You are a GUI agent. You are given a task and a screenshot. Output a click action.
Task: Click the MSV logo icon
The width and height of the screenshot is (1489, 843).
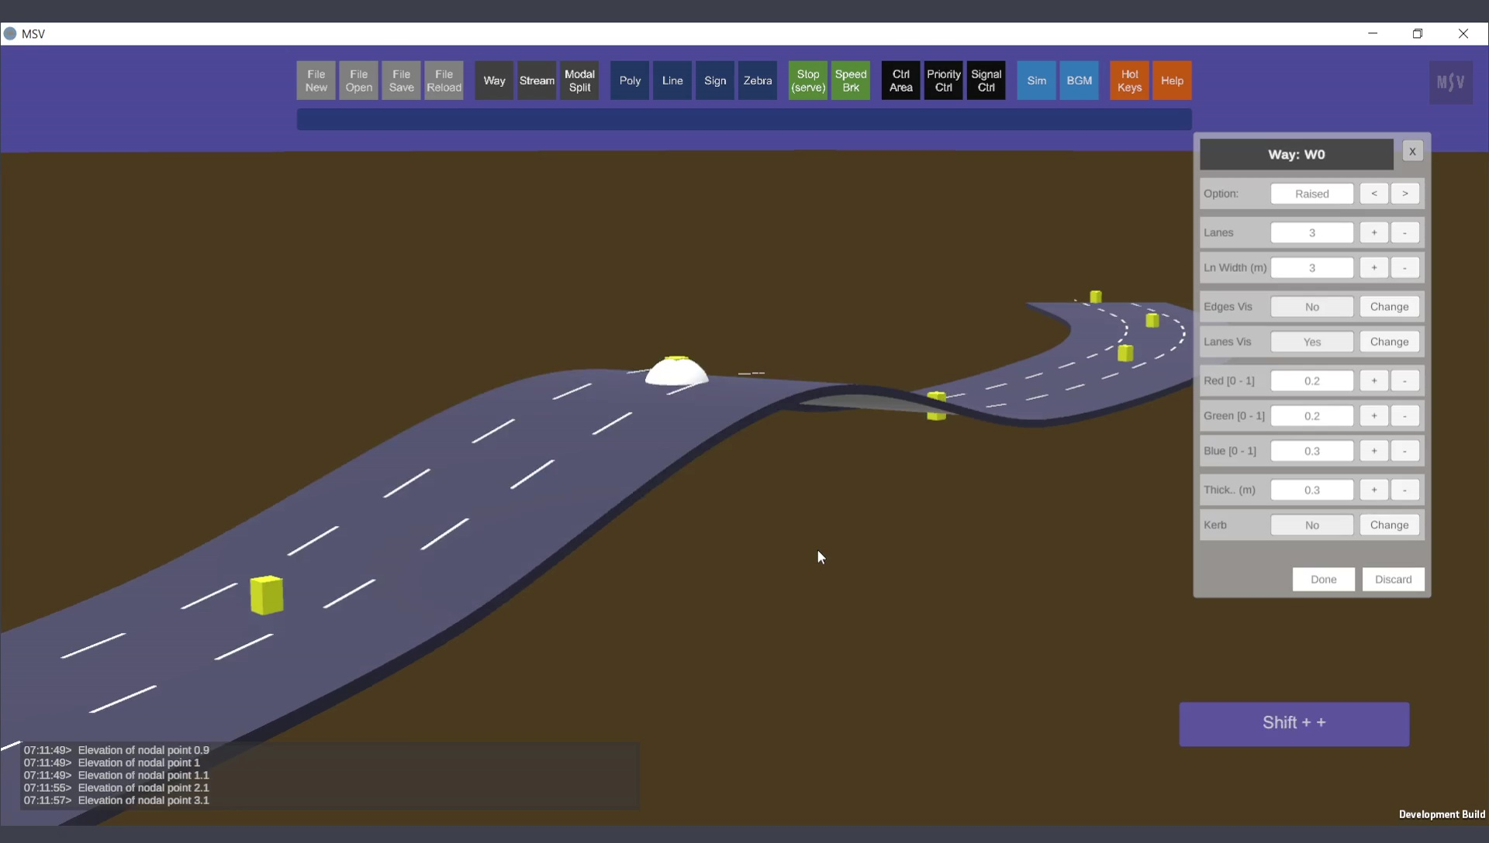pyautogui.click(x=1450, y=82)
